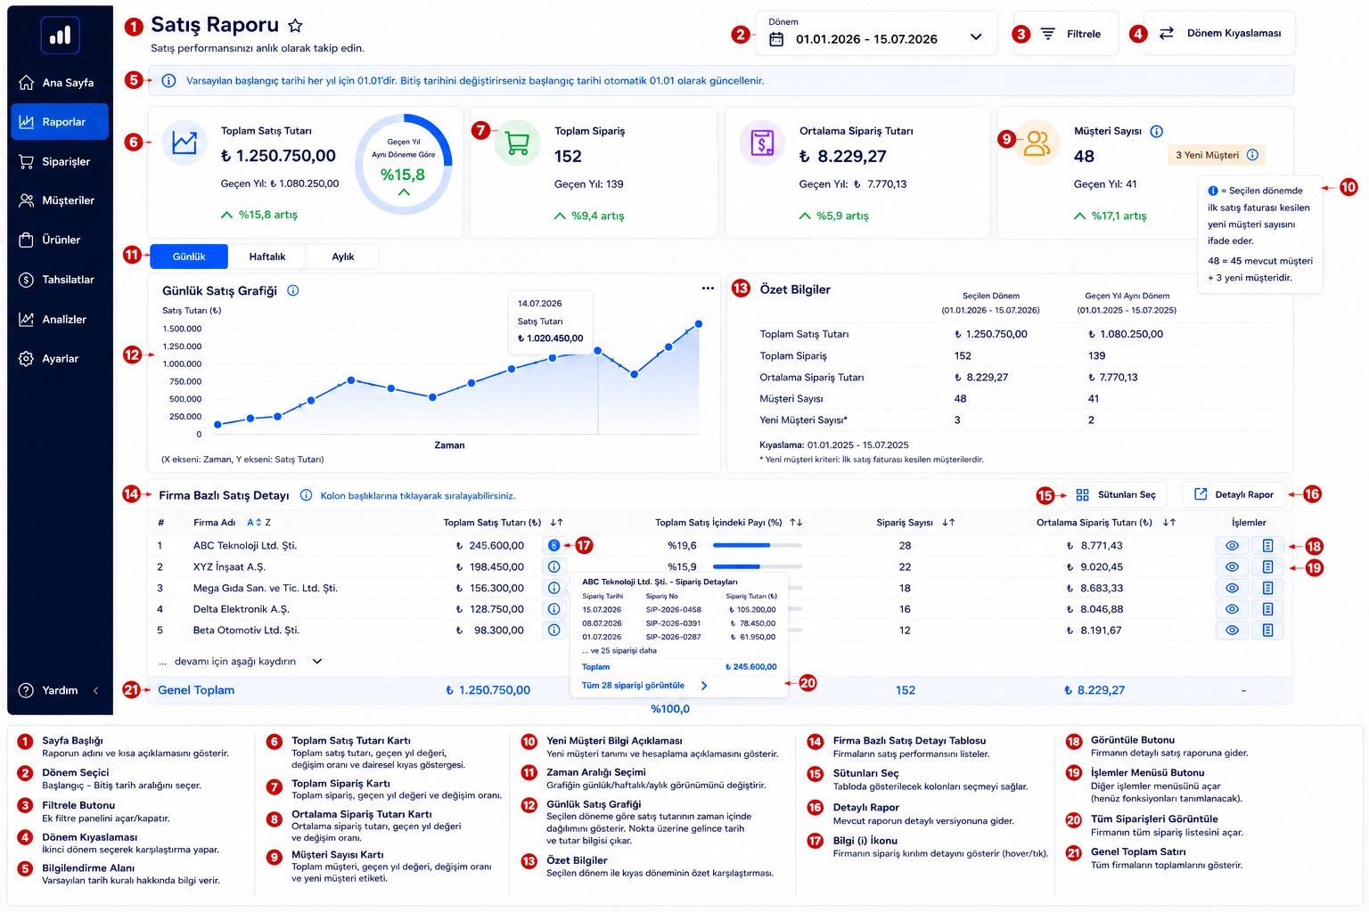Viewport: 1369px width, 912px height.
Task: View the ABC Teknoloji detailed report via eye icon
Action: pos(1232,545)
